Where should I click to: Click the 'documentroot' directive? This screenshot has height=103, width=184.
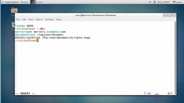click(25, 35)
